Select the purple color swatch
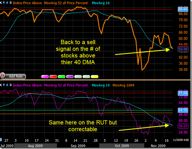Screen dimensions: 192x149 pos(70,77)
